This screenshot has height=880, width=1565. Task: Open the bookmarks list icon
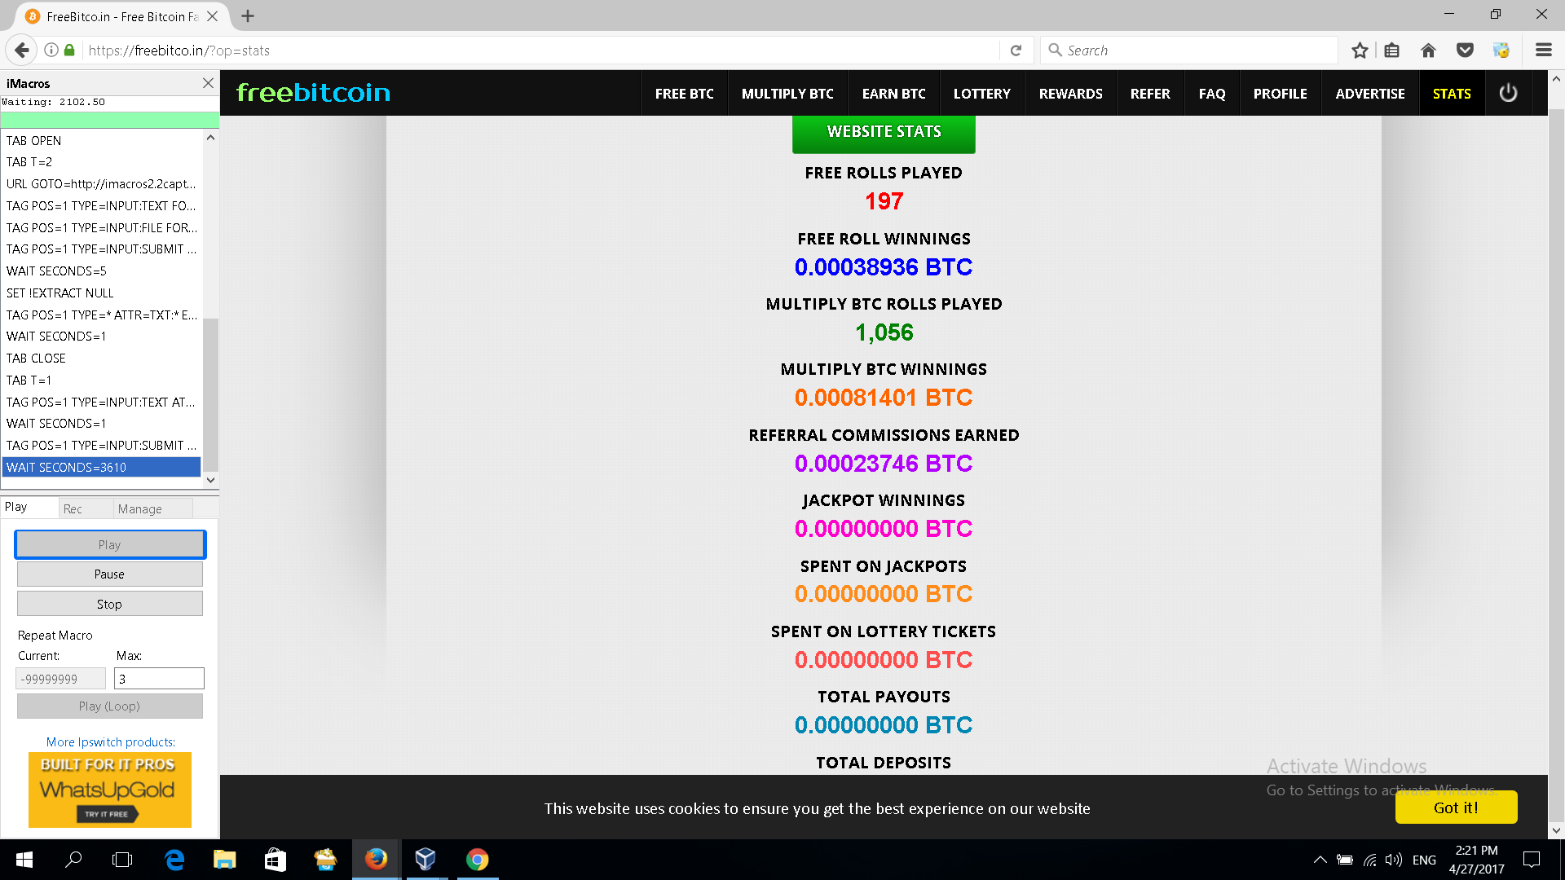click(x=1392, y=51)
